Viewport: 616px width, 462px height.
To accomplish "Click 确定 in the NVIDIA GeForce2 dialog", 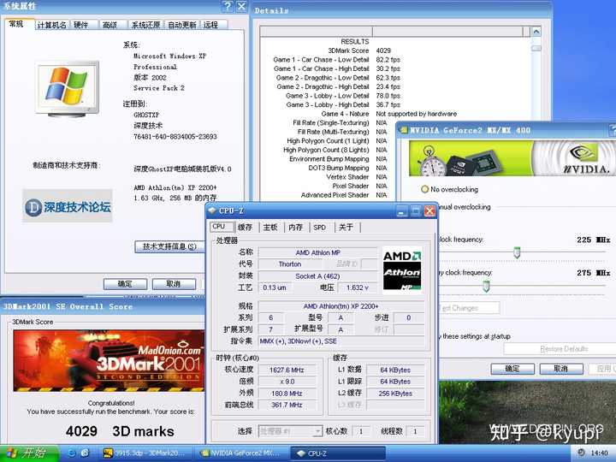I will 512,369.
